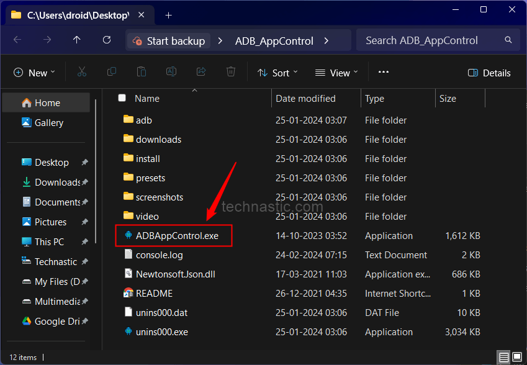Select the Newtonsoft.Json.dll file icon
Image resolution: width=527 pixels, height=365 pixels.
point(128,273)
